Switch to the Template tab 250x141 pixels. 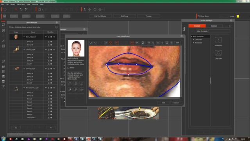197,26
